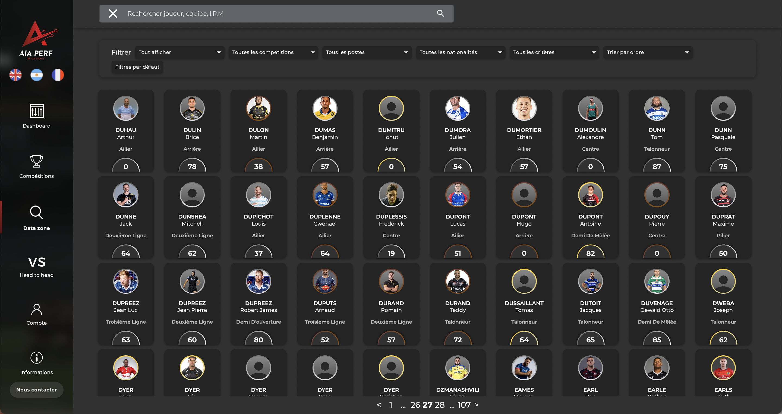Open the Toutes les compétitions dropdown
Image resolution: width=782 pixels, height=414 pixels.
[x=273, y=52]
